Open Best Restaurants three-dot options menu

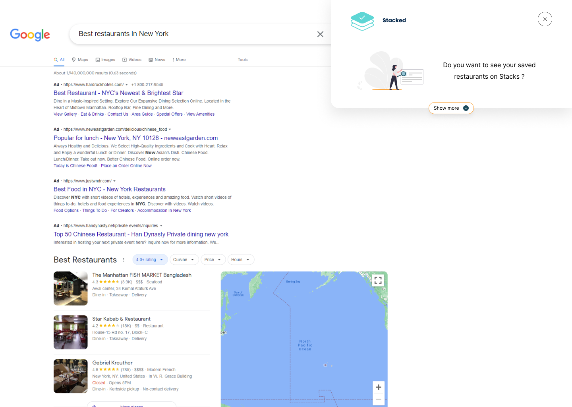(x=124, y=260)
